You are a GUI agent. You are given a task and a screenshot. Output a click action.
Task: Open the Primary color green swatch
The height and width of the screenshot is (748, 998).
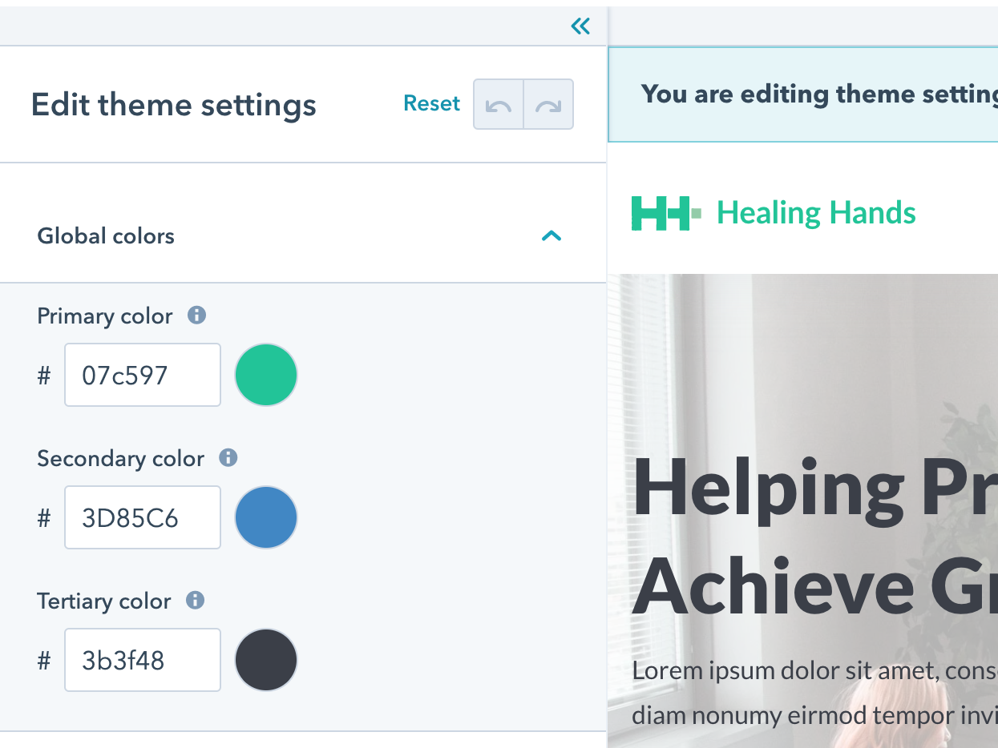click(266, 375)
